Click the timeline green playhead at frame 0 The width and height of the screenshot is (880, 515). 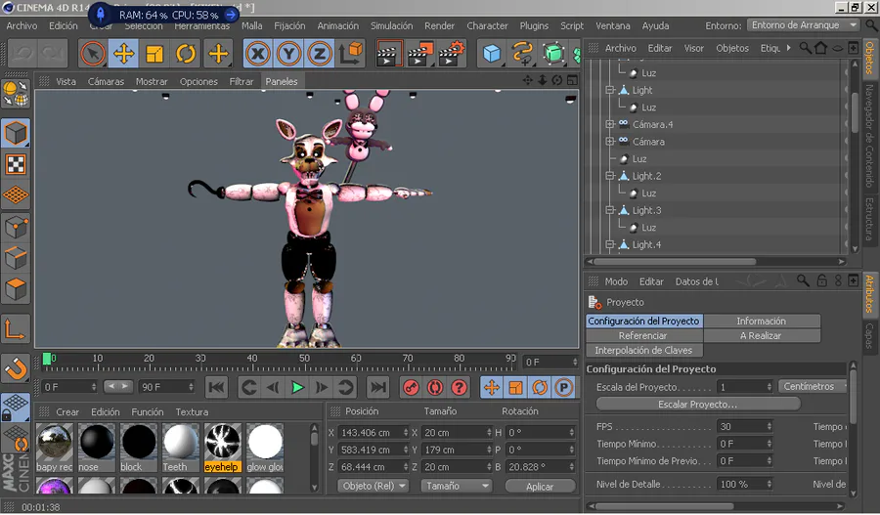tap(47, 359)
